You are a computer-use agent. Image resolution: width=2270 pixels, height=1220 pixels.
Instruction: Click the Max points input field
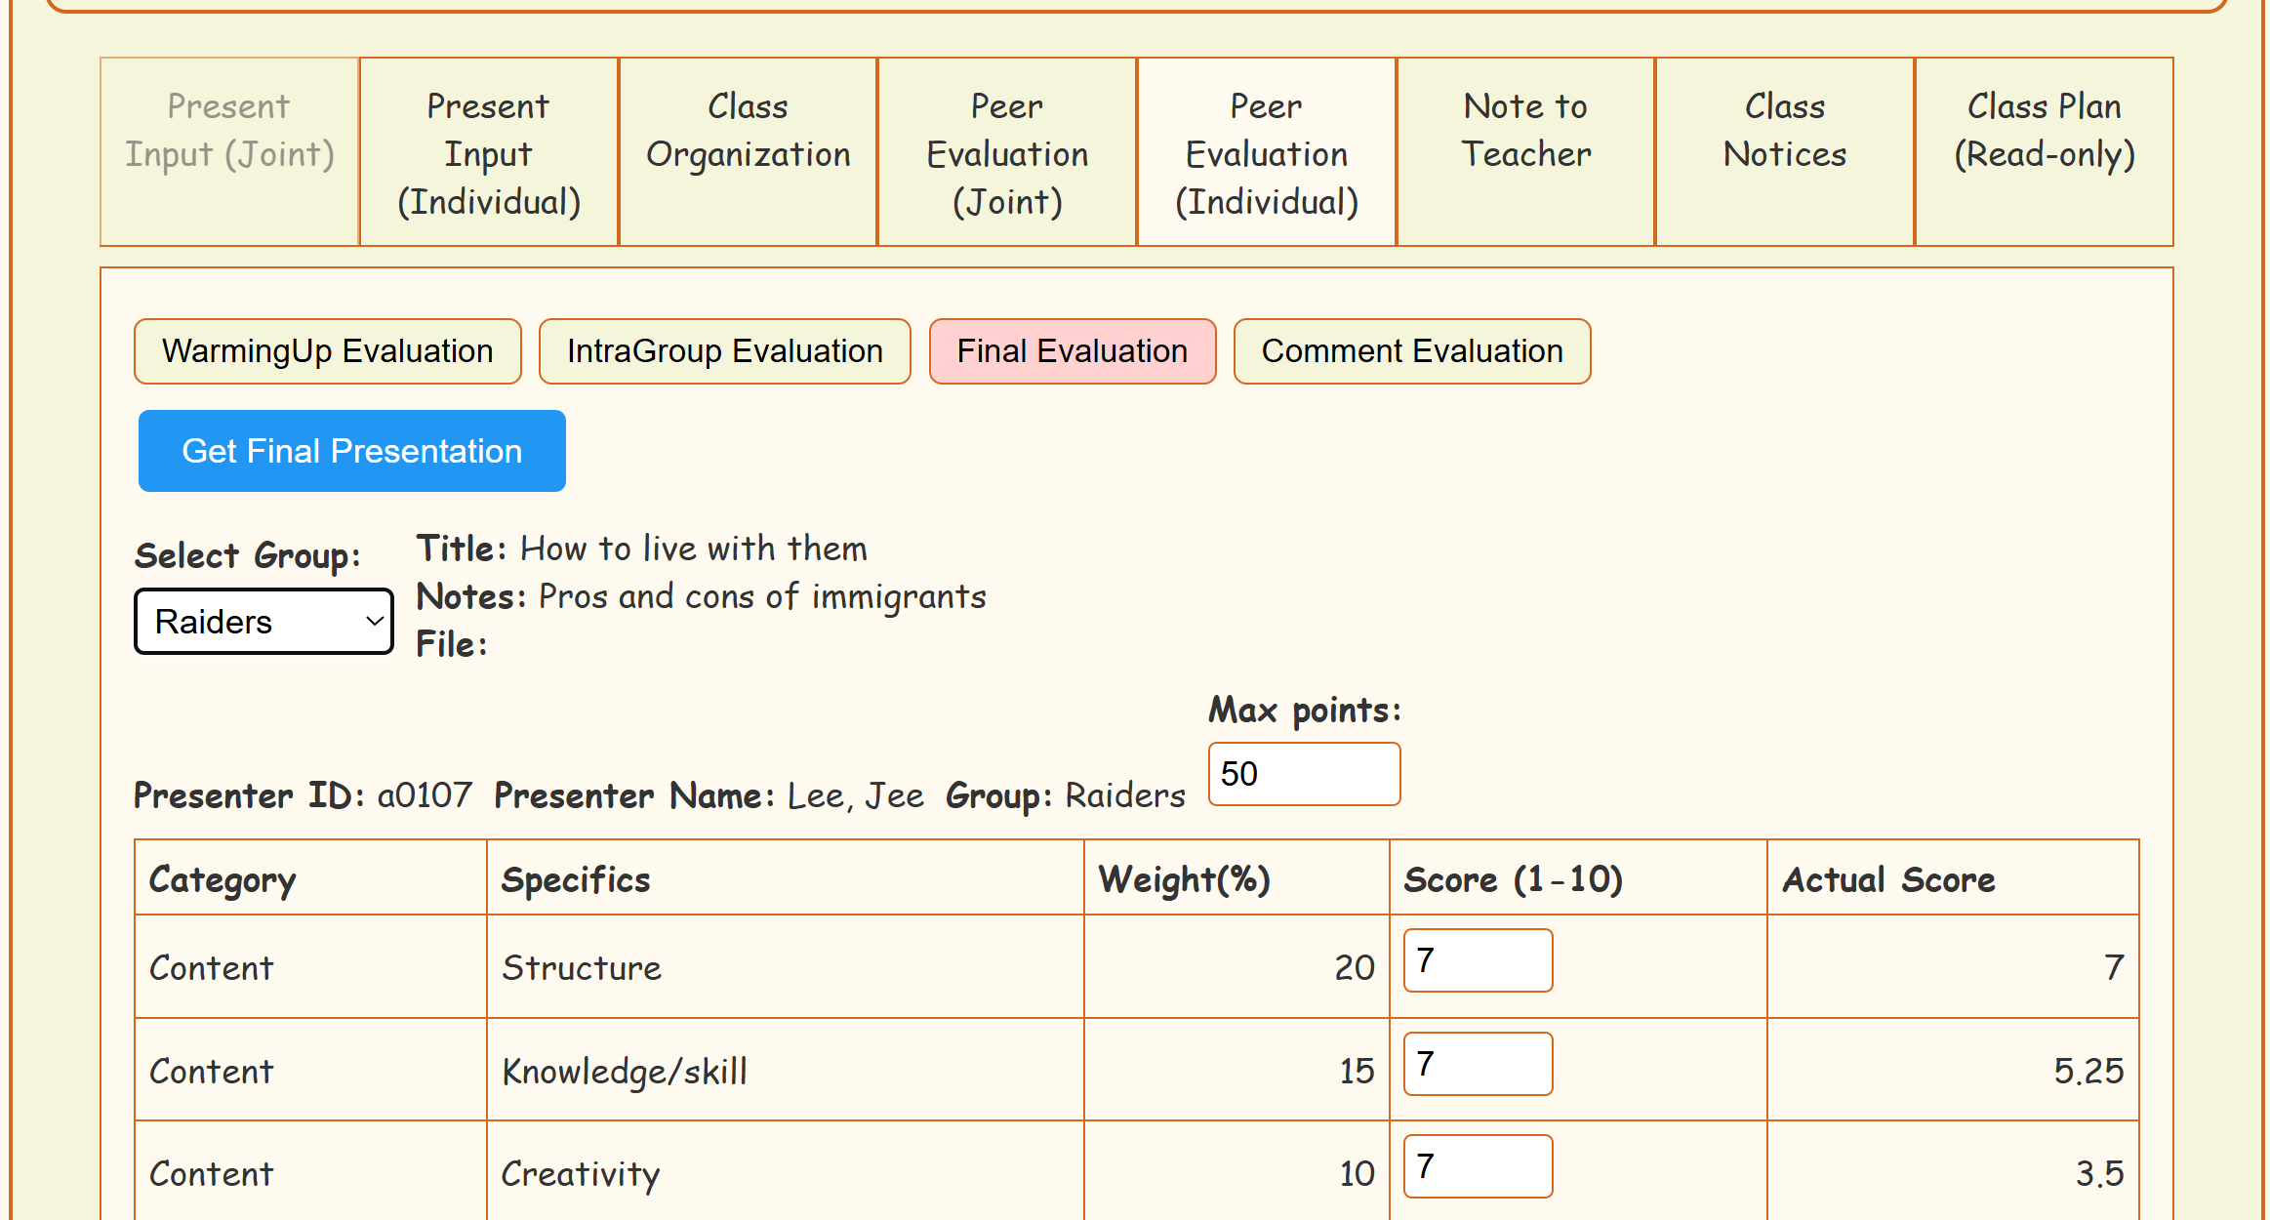tap(1304, 774)
